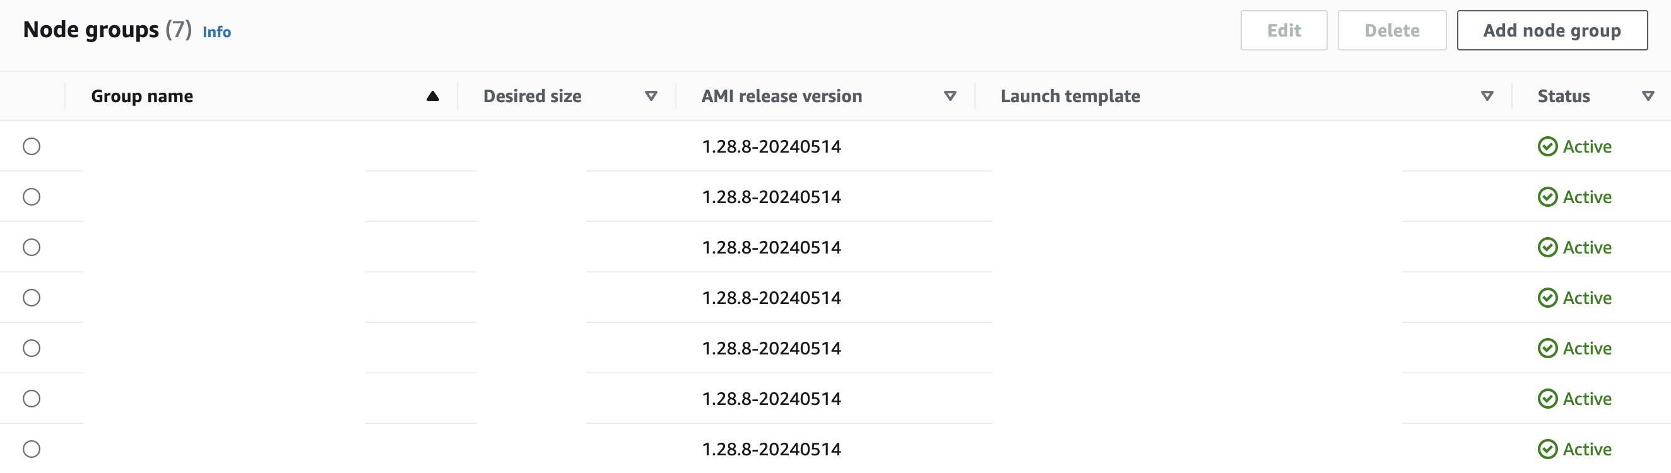The width and height of the screenshot is (1671, 473).
Task: Click the ascending sort arrow on Group name
Action: coord(433,96)
